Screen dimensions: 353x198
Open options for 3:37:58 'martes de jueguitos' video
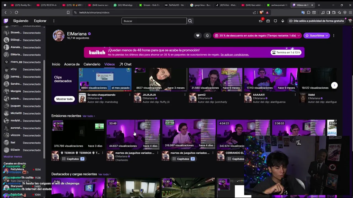[x=213, y=153]
